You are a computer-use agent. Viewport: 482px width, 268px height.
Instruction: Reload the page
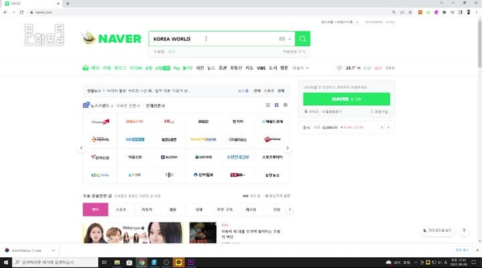coord(21,12)
